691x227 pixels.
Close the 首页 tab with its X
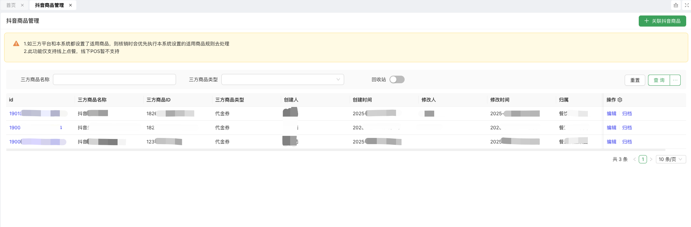(22, 5)
